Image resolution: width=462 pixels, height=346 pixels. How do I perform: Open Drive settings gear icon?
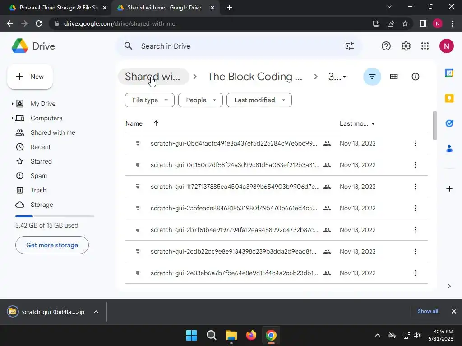click(406, 46)
